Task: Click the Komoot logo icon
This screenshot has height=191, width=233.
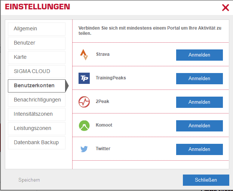Action: pos(84,125)
